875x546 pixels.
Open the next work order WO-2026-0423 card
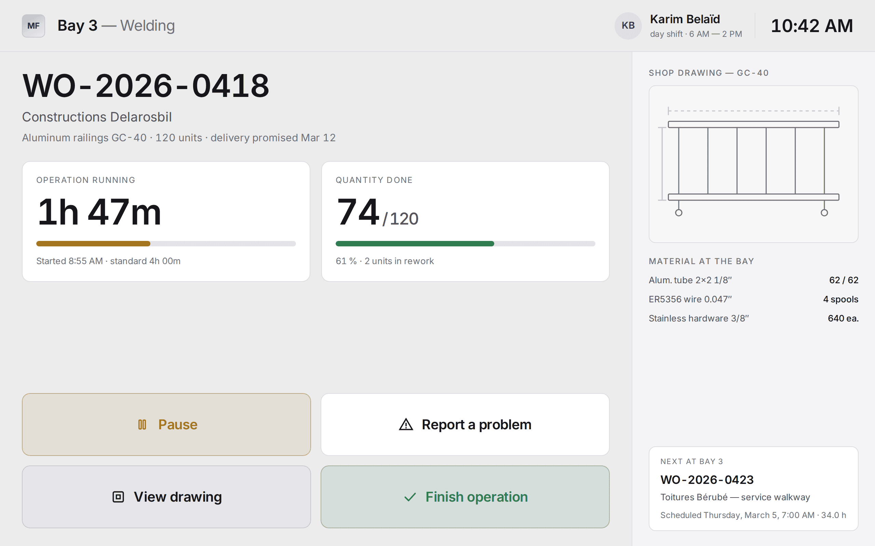(754, 489)
